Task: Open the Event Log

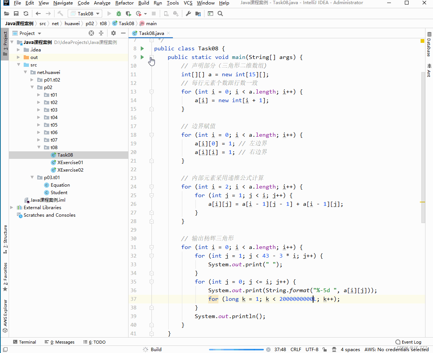Action: tap(408, 342)
